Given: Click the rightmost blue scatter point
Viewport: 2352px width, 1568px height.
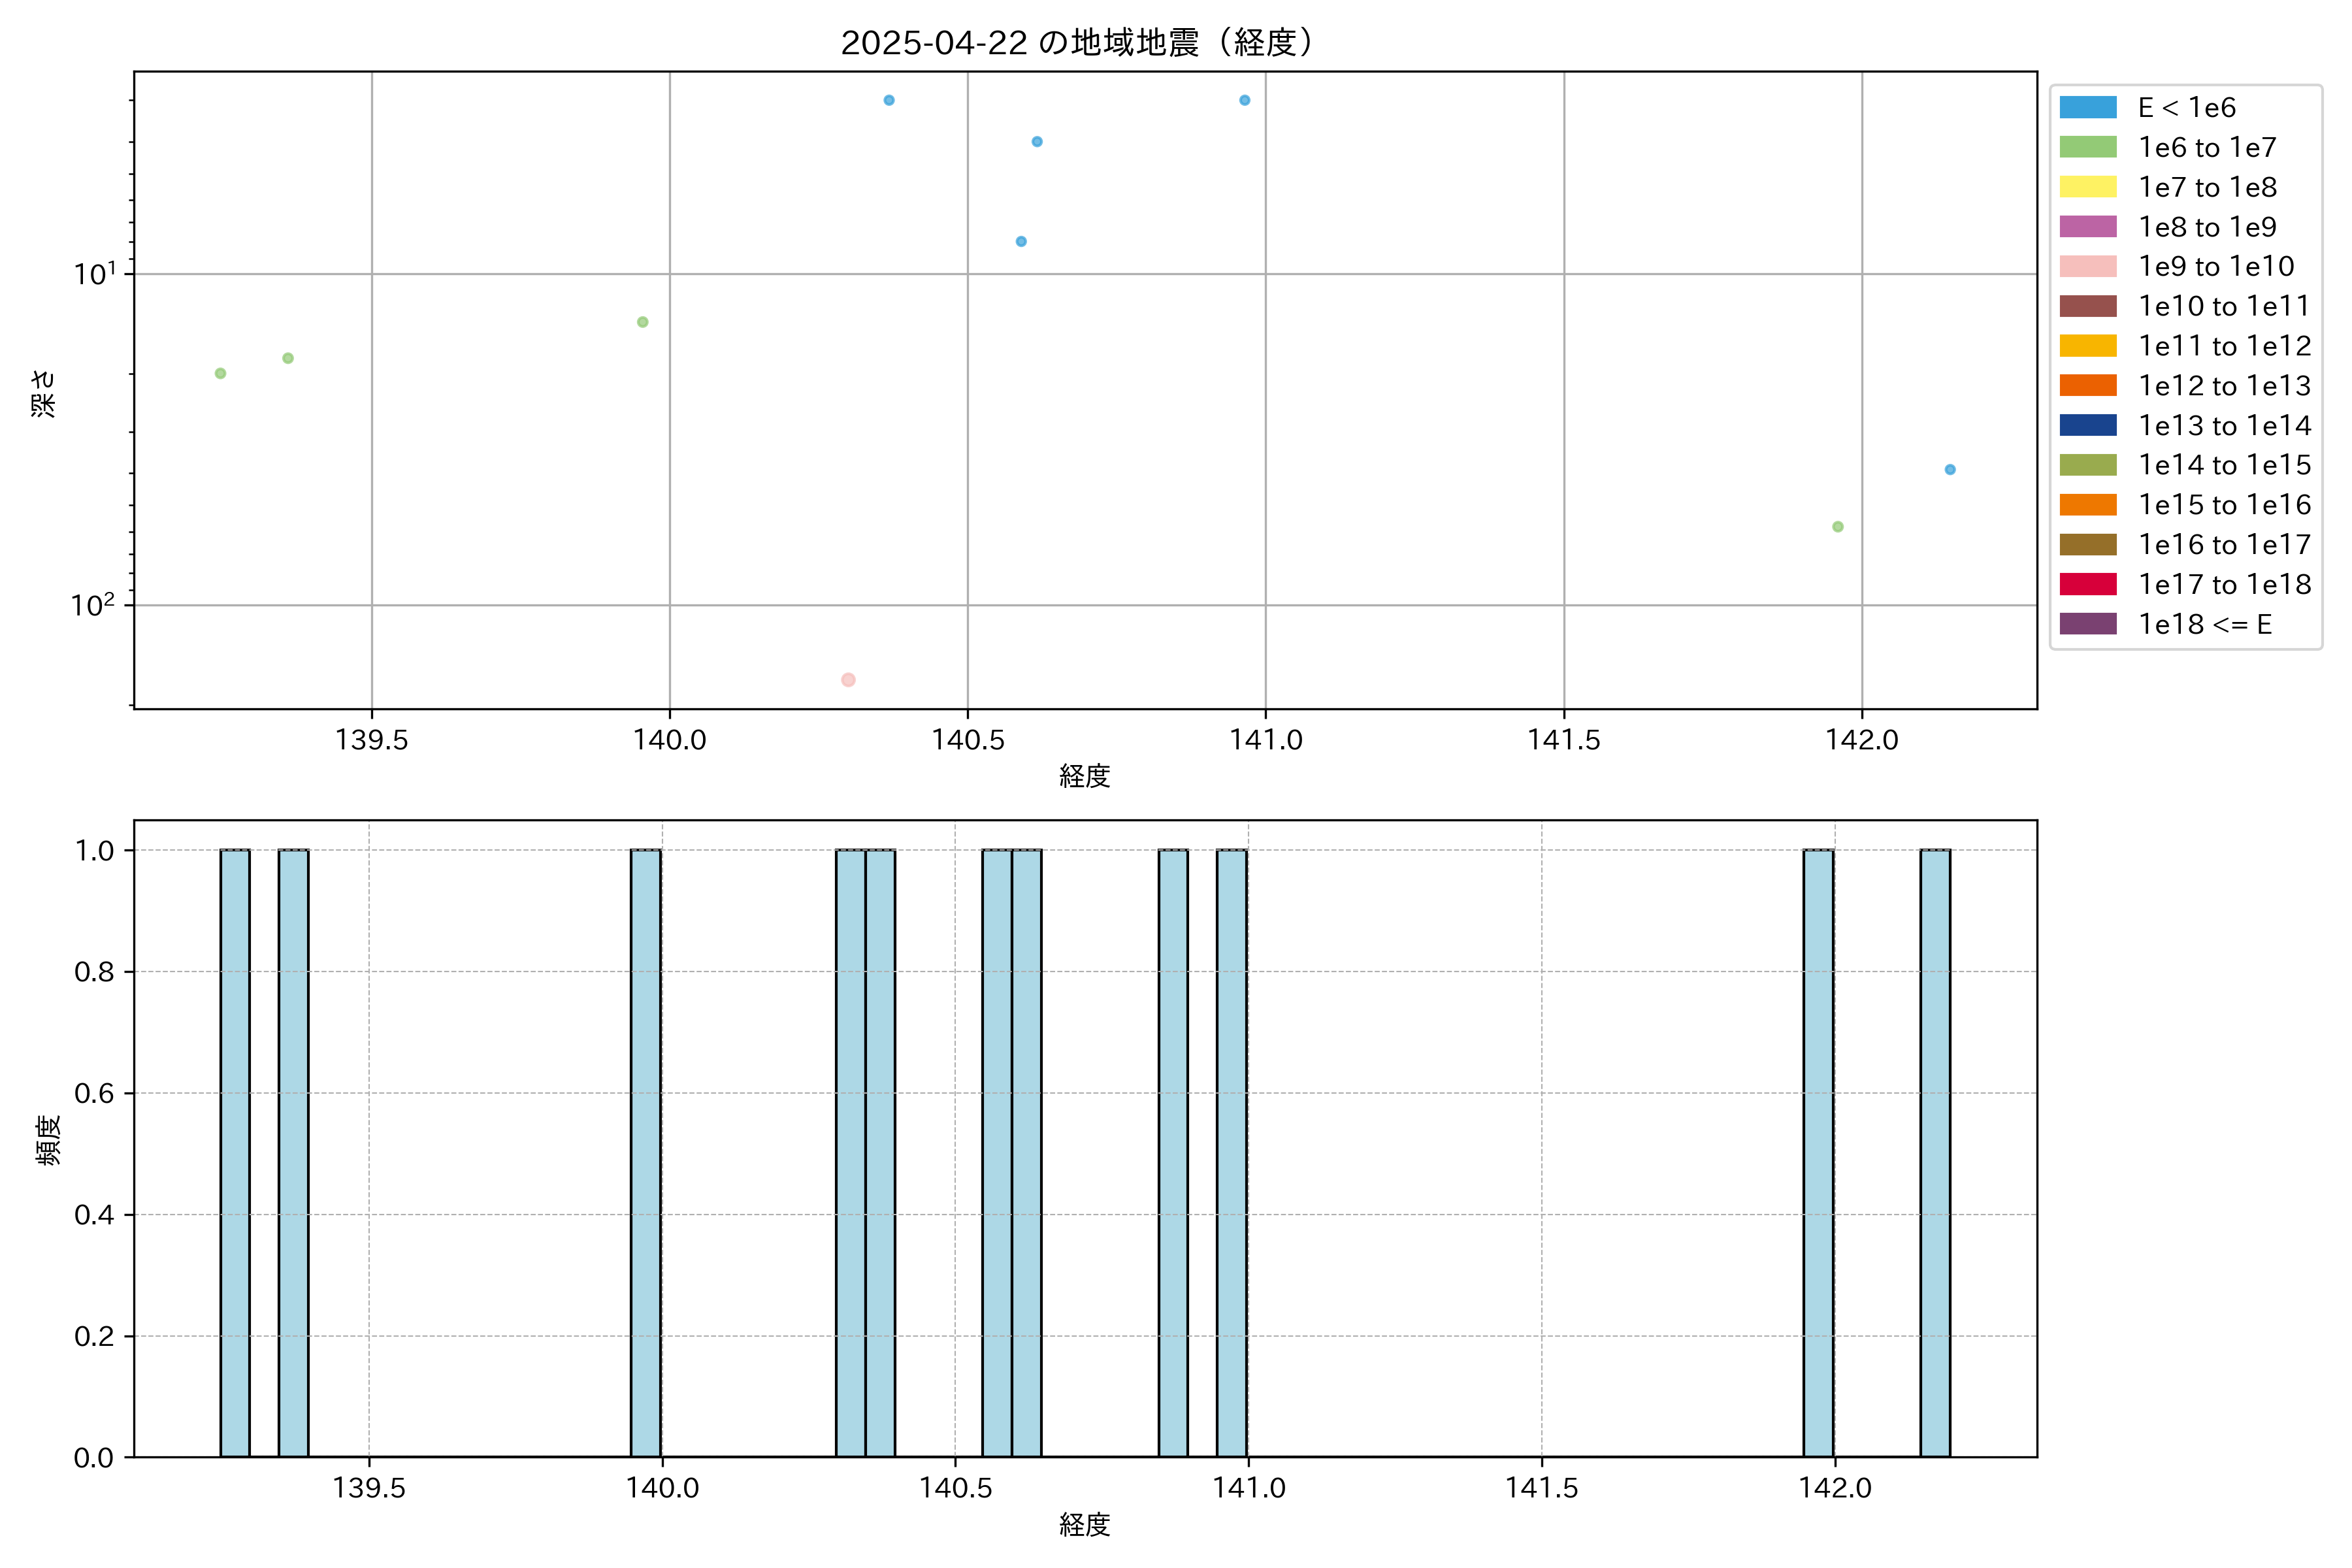Looking at the screenshot, I should click(x=1950, y=469).
